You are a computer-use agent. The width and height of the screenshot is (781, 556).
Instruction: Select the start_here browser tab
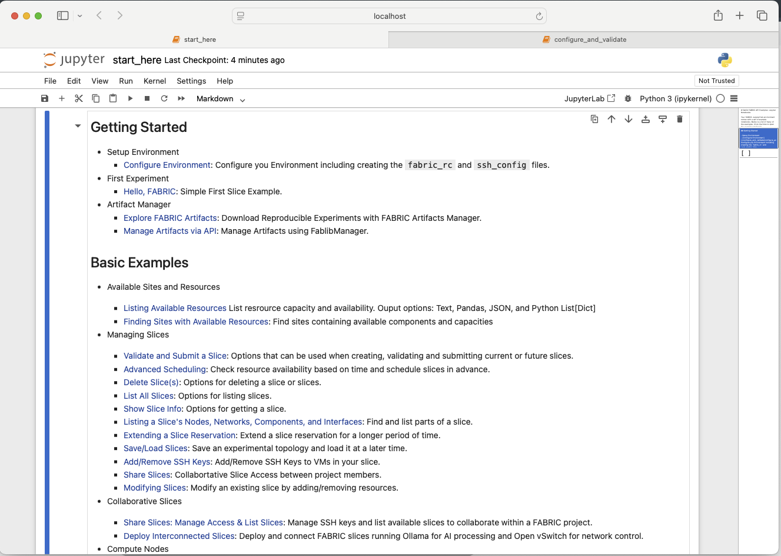coord(194,39)
